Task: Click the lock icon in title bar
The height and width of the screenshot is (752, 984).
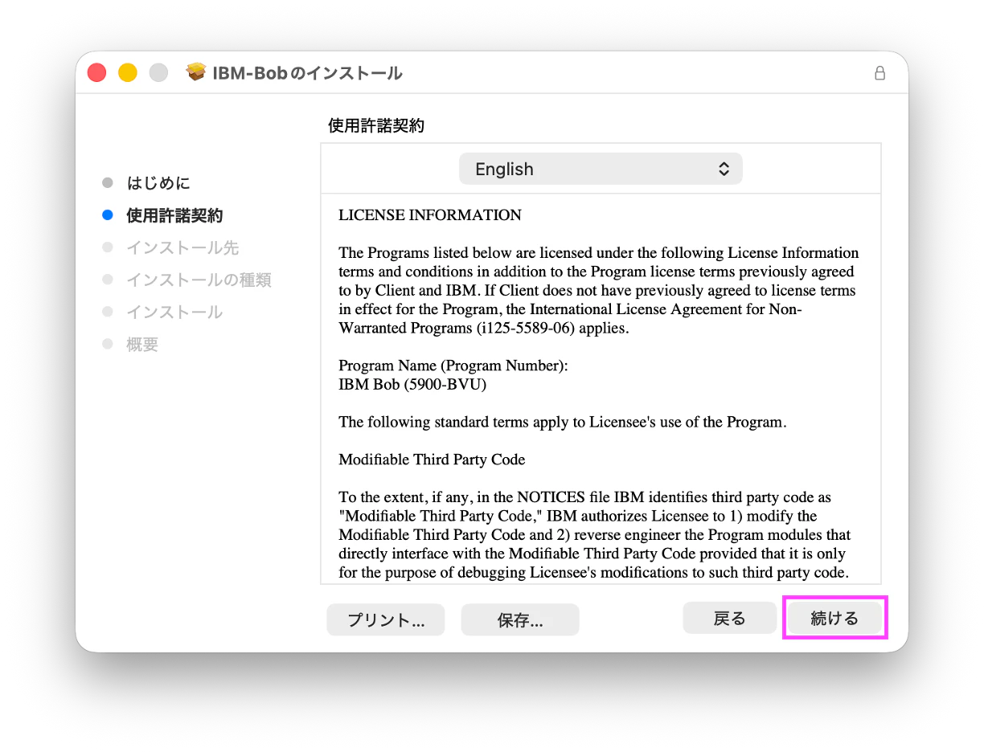Action: tap(879, 73)
